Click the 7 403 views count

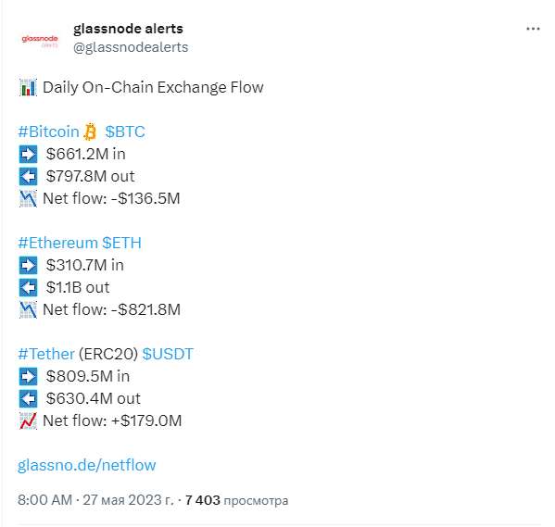pos(236,500)
